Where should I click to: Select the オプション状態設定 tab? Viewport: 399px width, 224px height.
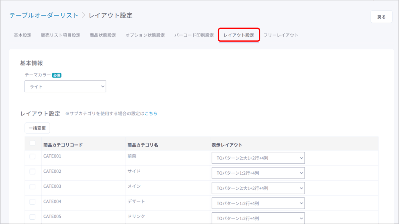(145, 35)
